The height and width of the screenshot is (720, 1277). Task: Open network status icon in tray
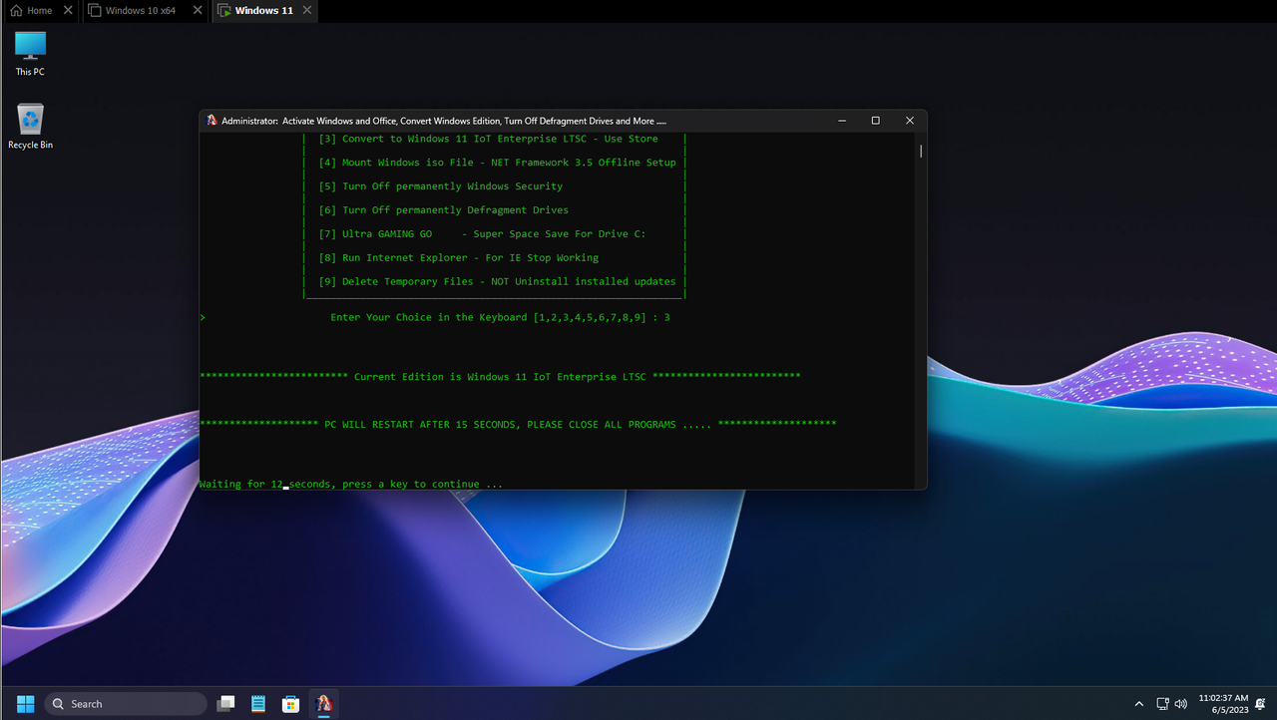1162,704
